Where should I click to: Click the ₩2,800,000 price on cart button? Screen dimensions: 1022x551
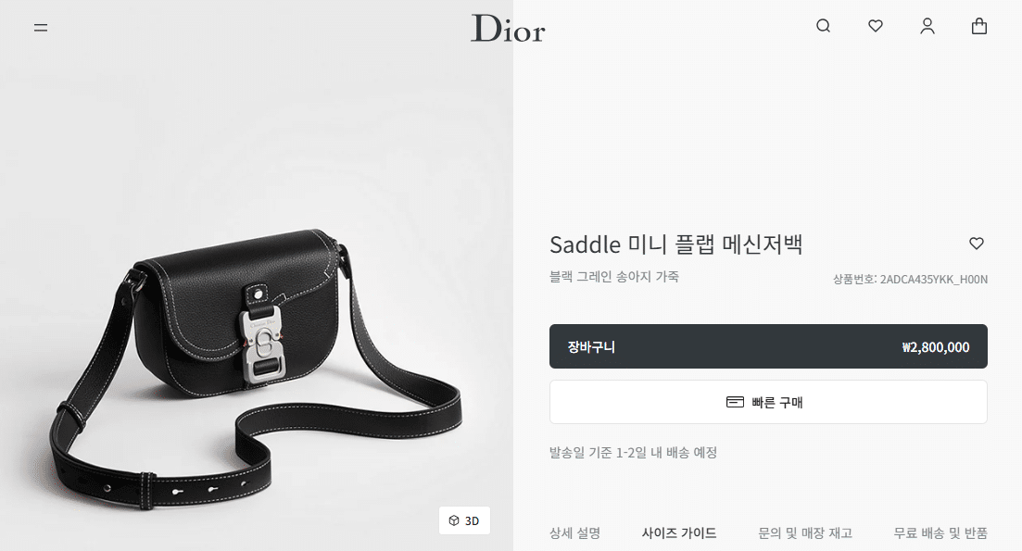pyautogui.click(x=935, y=347)
